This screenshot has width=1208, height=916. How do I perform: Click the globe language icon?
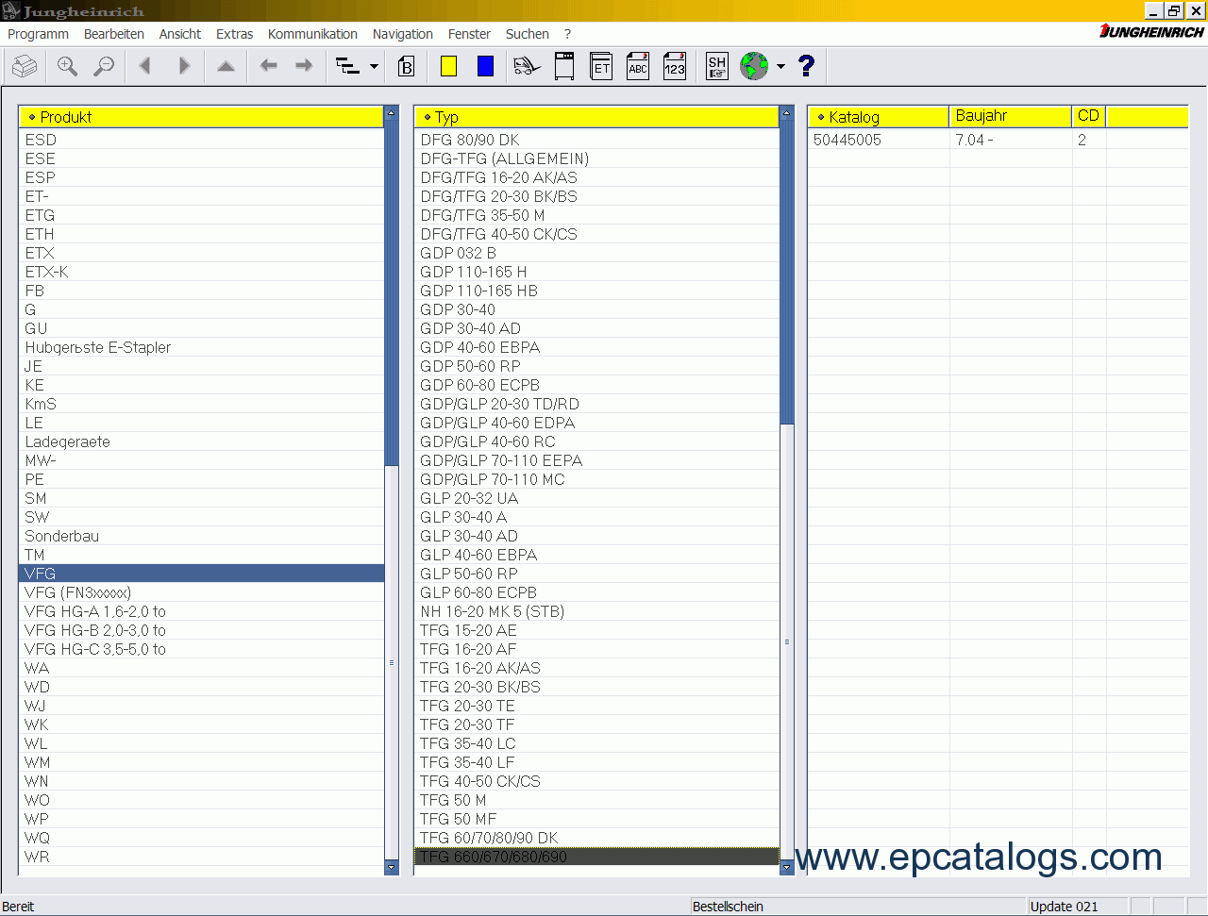coord(754,66)
